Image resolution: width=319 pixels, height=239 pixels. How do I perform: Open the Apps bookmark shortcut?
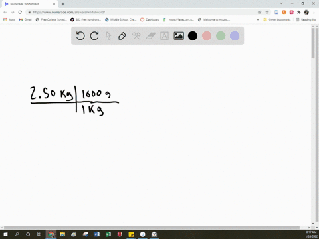pyautogui.click(x=9, y=19)
